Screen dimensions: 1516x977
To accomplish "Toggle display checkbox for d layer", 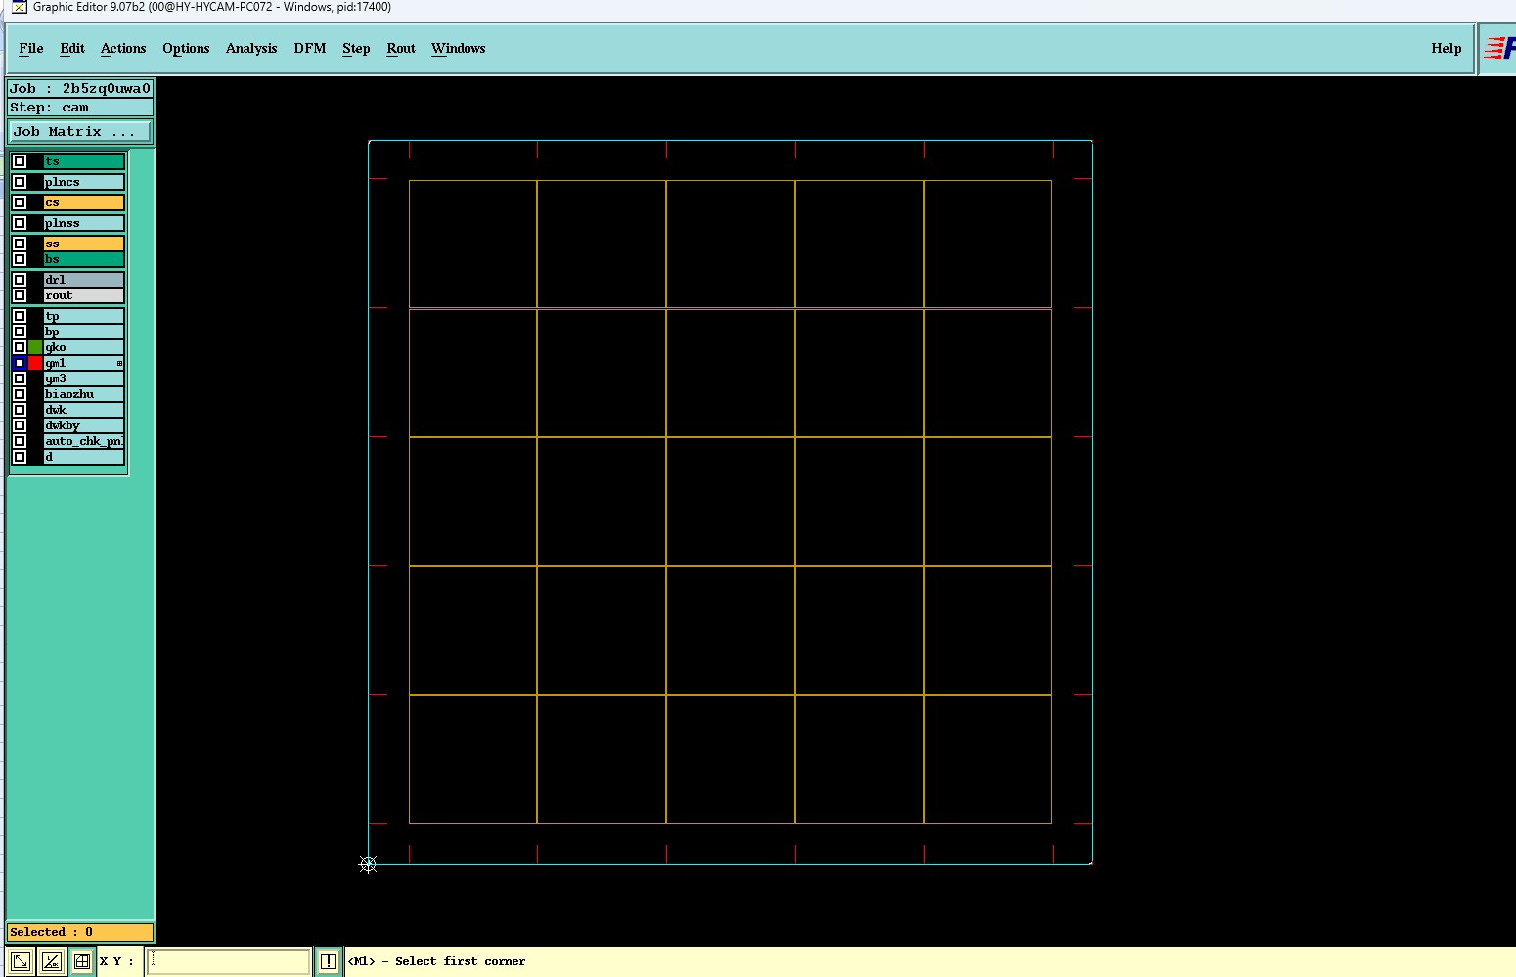I will pyautogui.click(x=20, y=457).
